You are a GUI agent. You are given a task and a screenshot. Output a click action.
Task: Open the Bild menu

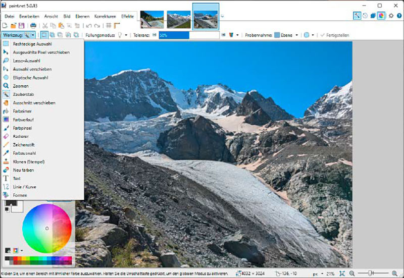pyautogui.click(x=67, y=16)
